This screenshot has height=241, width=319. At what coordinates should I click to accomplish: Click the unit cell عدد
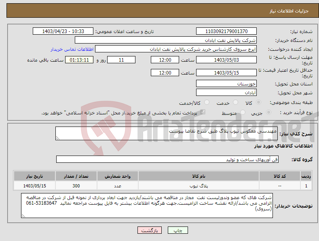point(118,186)
